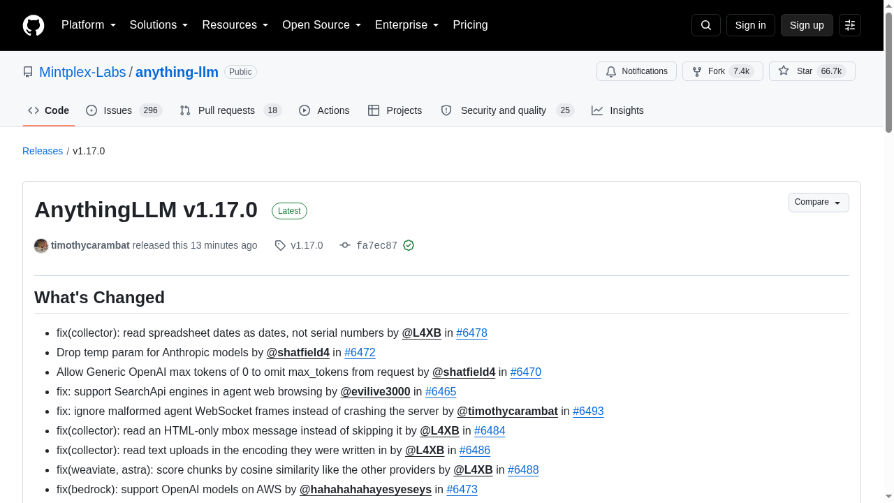Screen dimensions: 894x503
Task: Open pull request #6472
Action: pos(360,353)
